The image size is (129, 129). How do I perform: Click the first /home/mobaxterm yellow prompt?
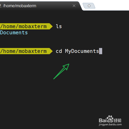click(25, 26)
